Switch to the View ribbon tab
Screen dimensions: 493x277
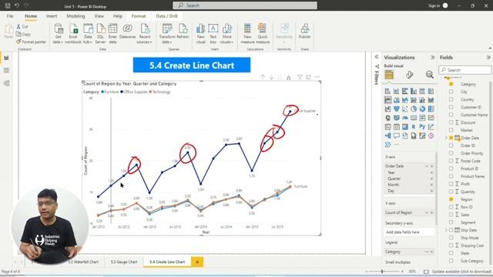tap(99, 16)
